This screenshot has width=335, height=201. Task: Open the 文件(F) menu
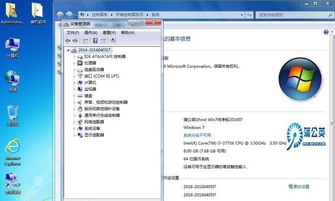pos(73,33)
